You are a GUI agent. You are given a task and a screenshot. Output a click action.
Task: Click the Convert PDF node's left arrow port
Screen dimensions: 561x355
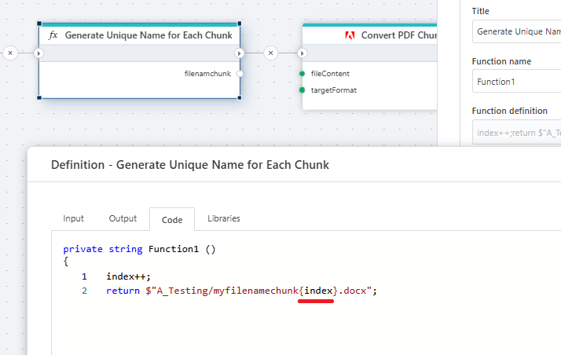(302, 53)
